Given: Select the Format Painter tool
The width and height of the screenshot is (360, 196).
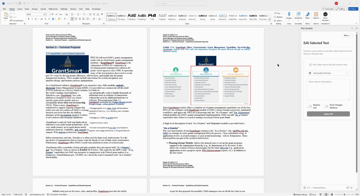Looking at the screenshot, I should (x=16, y=21).
